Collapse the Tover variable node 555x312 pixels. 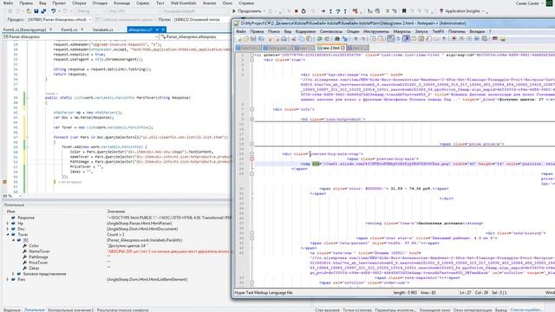coord(8,235)
